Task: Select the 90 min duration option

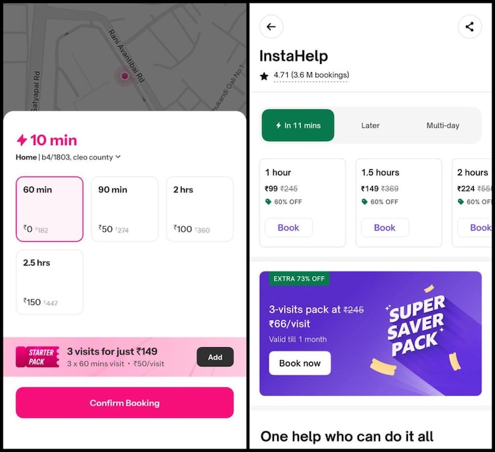Action: 125,209
